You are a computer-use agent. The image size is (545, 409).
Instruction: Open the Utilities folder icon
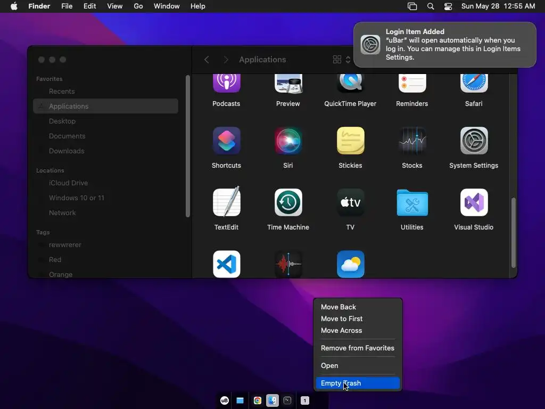[412, 203]
